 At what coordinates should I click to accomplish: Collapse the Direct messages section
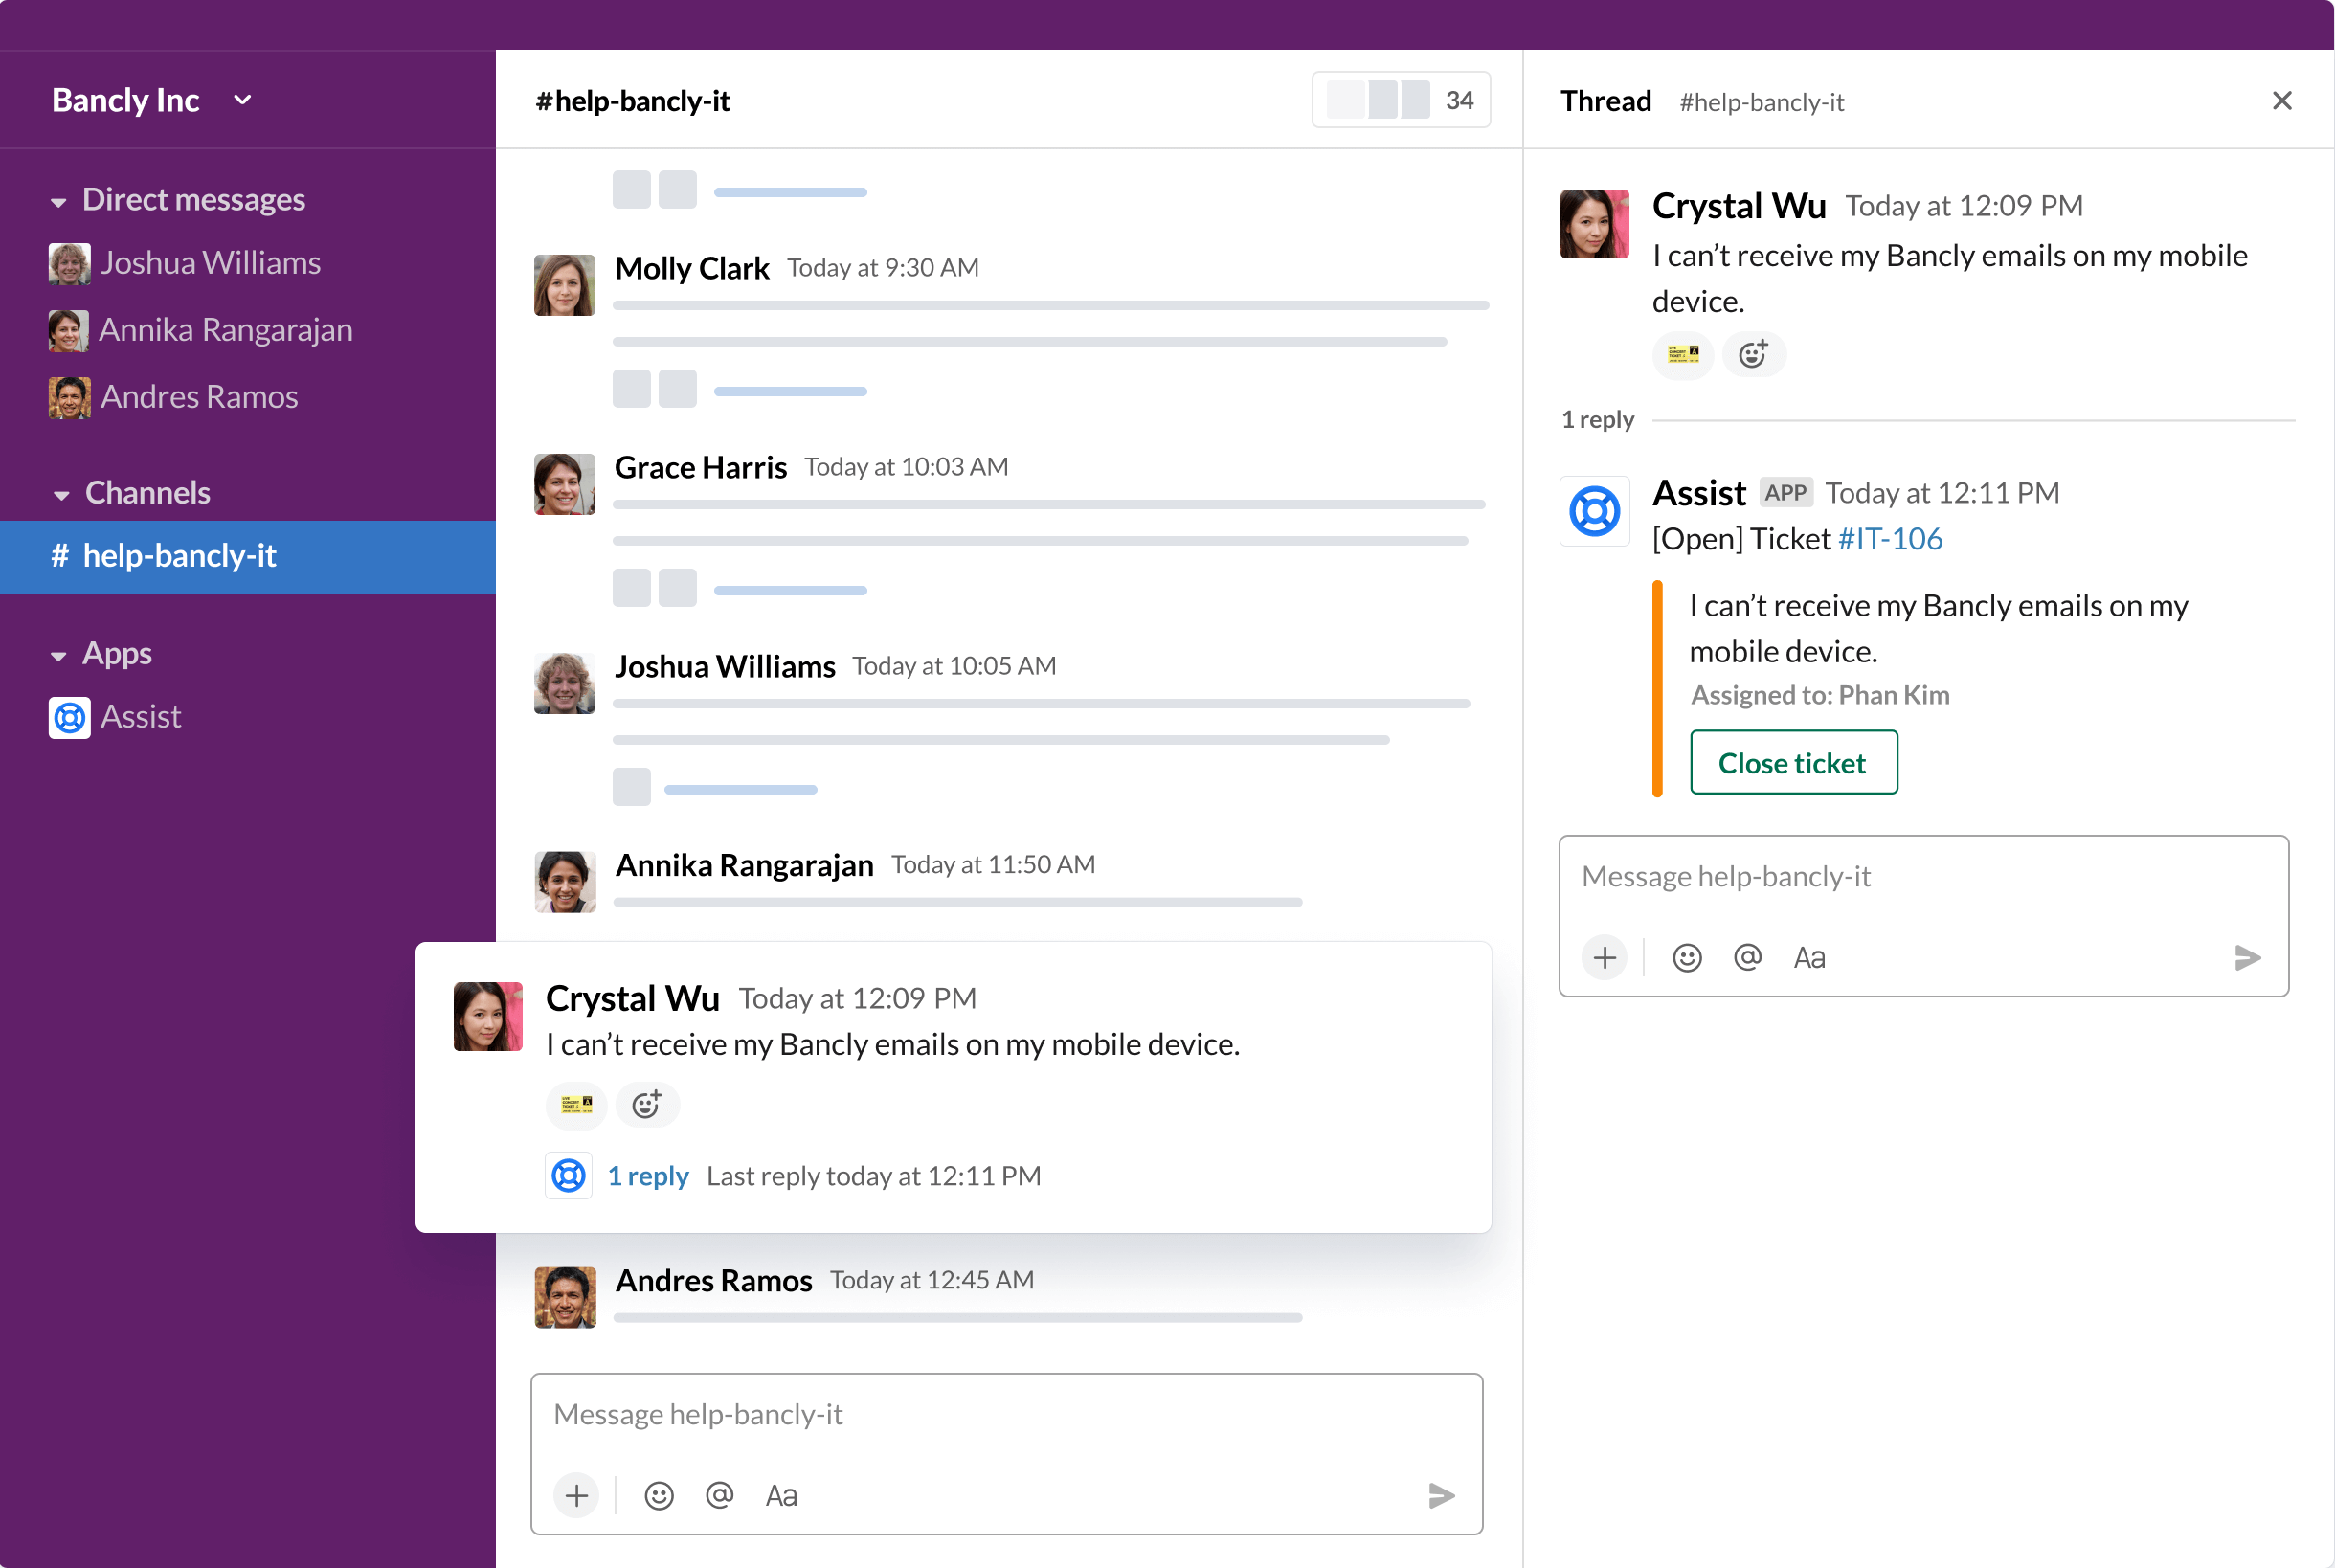59,202
